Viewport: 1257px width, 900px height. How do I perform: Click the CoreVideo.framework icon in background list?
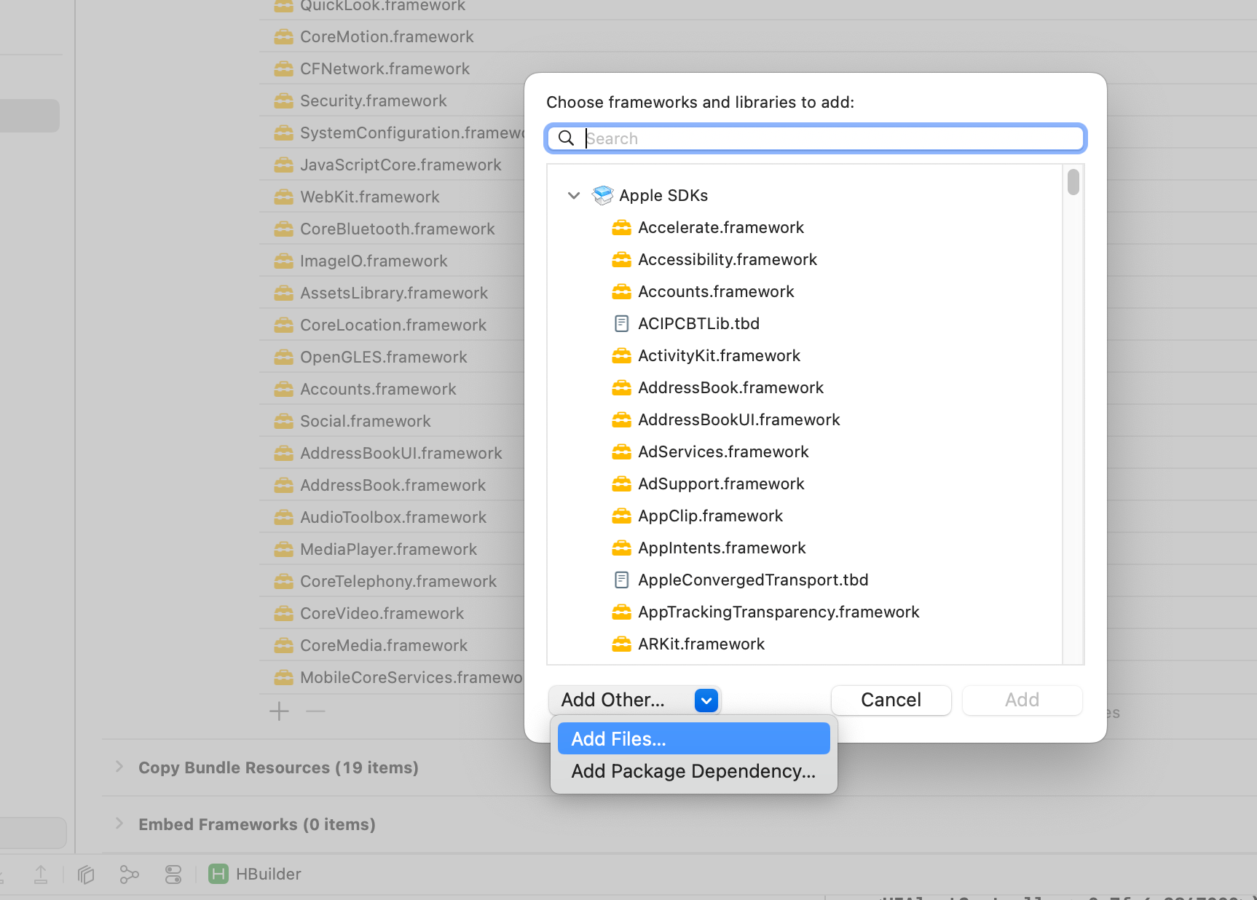(x=283, y=614)
